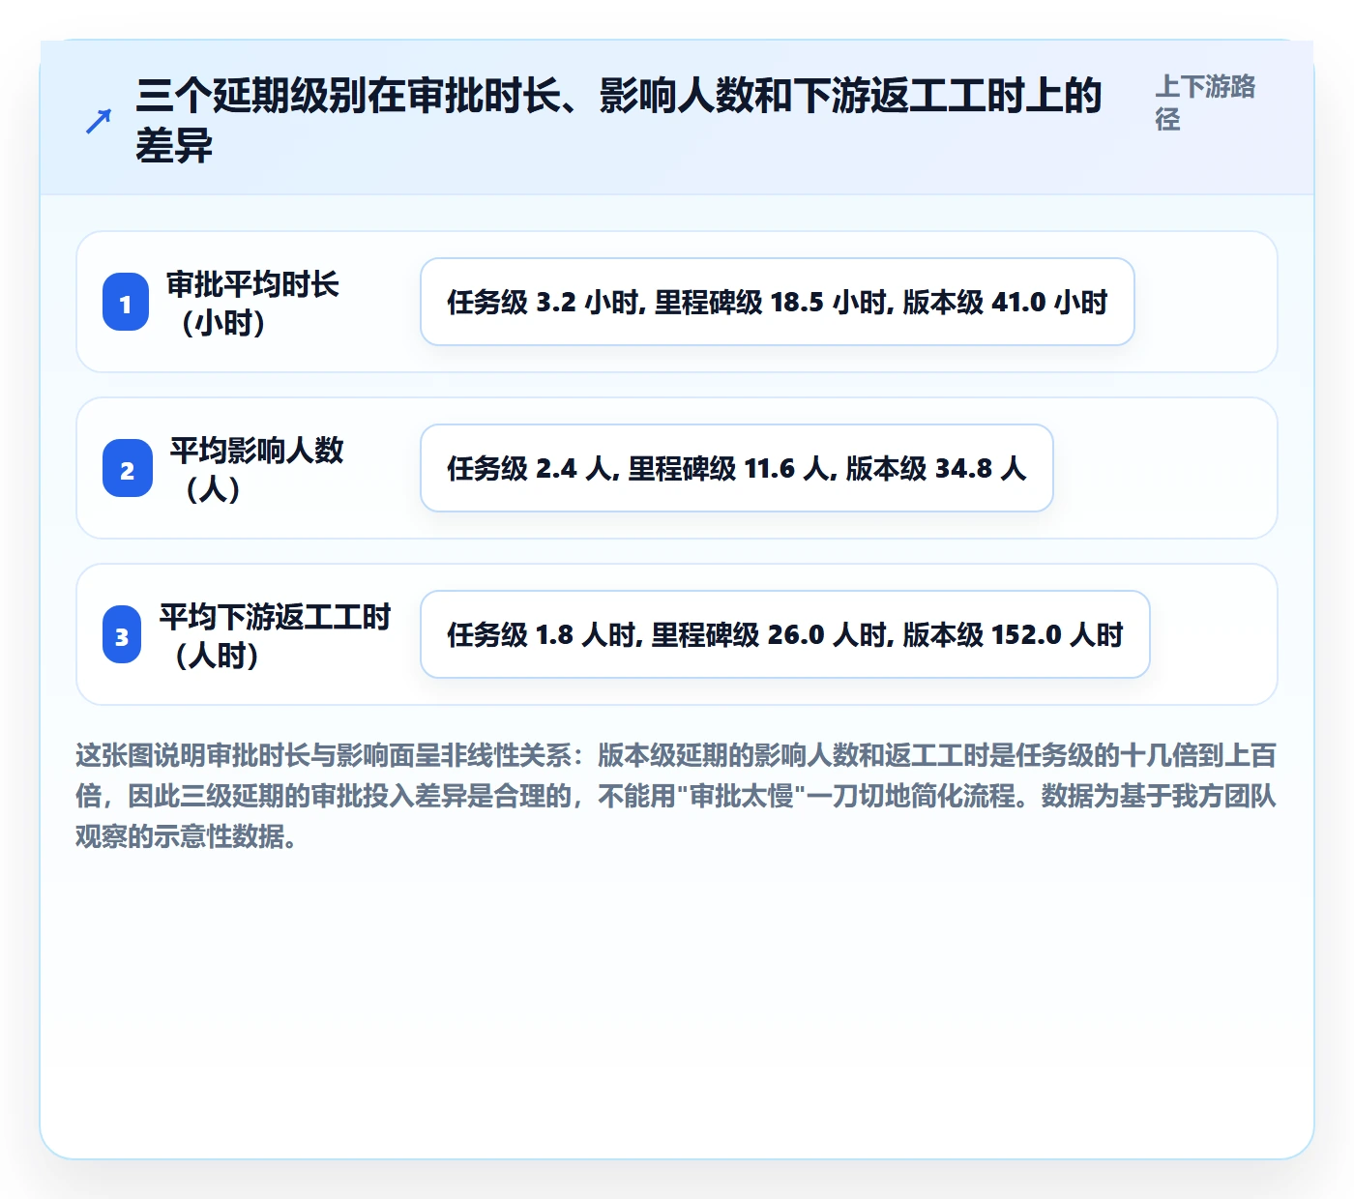Select the value box starting 任务级 1.8 人时
The width and height of the screenshot is (1354, 1199).
(785, 634)
